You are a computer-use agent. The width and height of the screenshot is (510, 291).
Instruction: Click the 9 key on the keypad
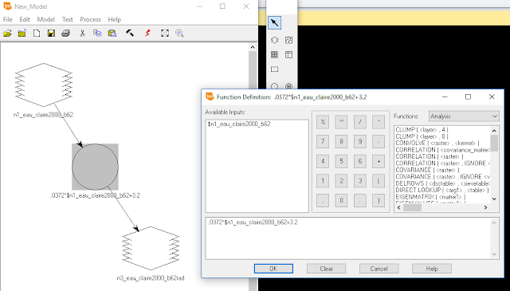360,141
